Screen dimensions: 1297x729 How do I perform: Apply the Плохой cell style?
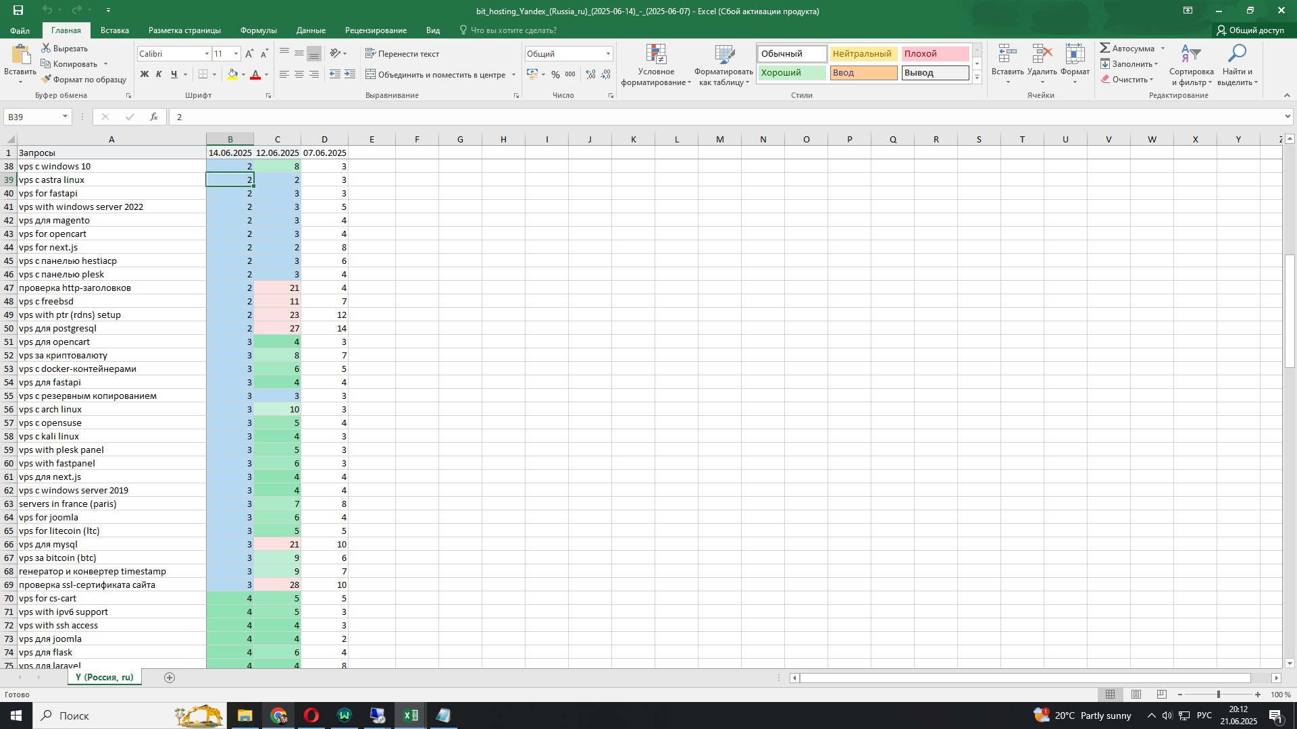coord(935,53)
